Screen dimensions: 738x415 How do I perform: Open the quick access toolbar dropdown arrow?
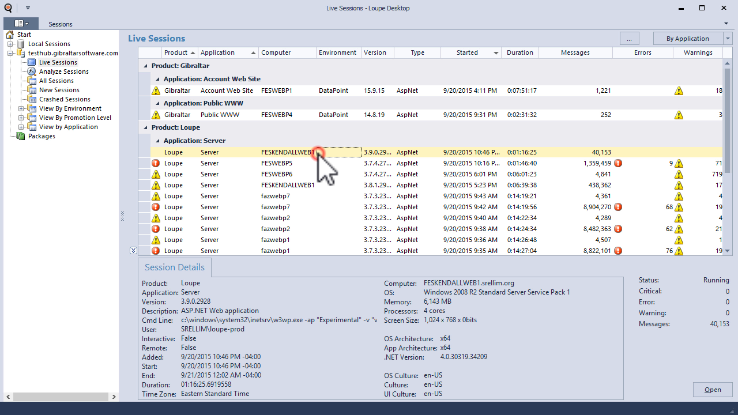[x=28, y=8]
